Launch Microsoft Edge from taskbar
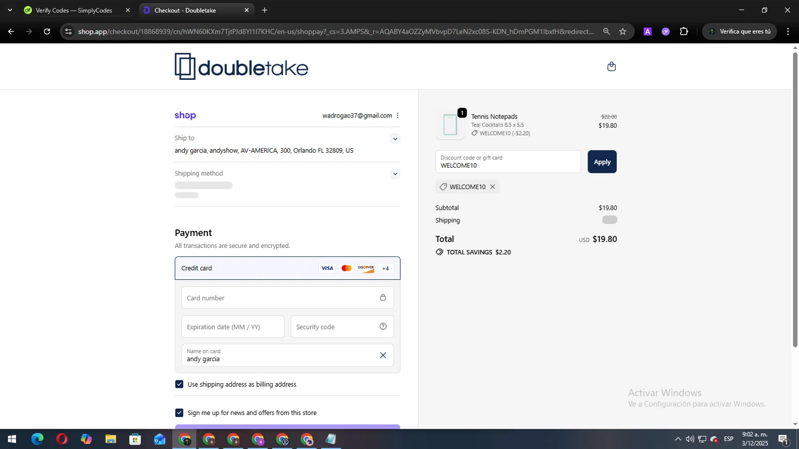The height and width of the screenshot is (449, 799). point(37,439)
